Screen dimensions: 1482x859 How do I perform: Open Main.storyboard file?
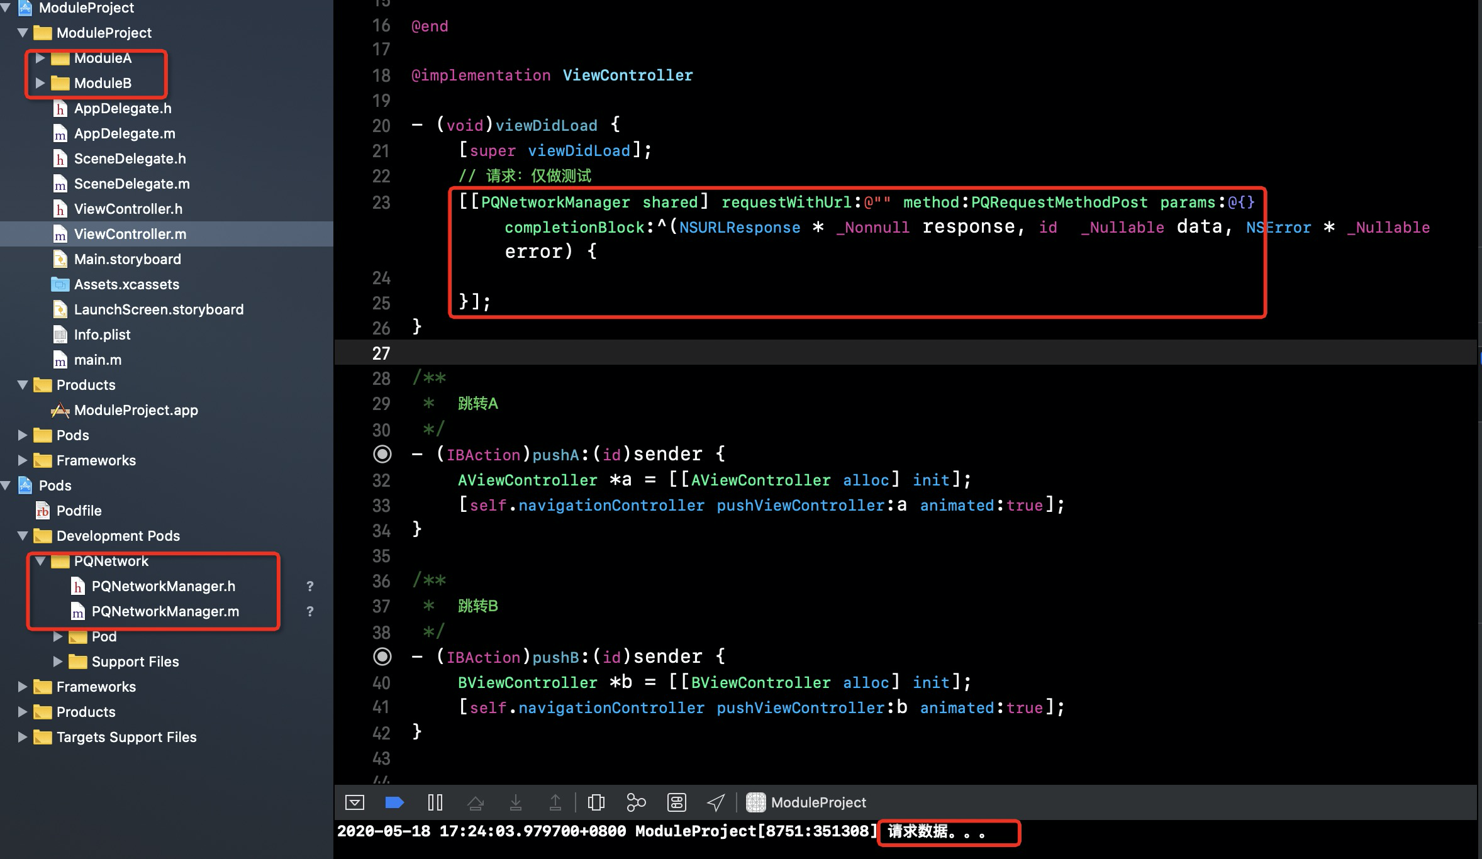point(127,259)
